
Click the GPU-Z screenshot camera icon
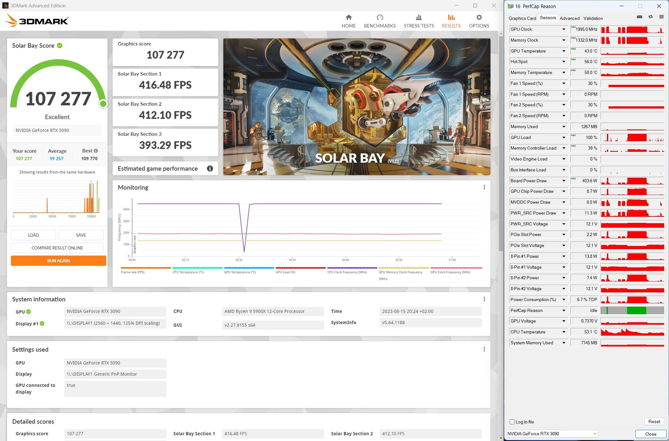pos(639,17)
